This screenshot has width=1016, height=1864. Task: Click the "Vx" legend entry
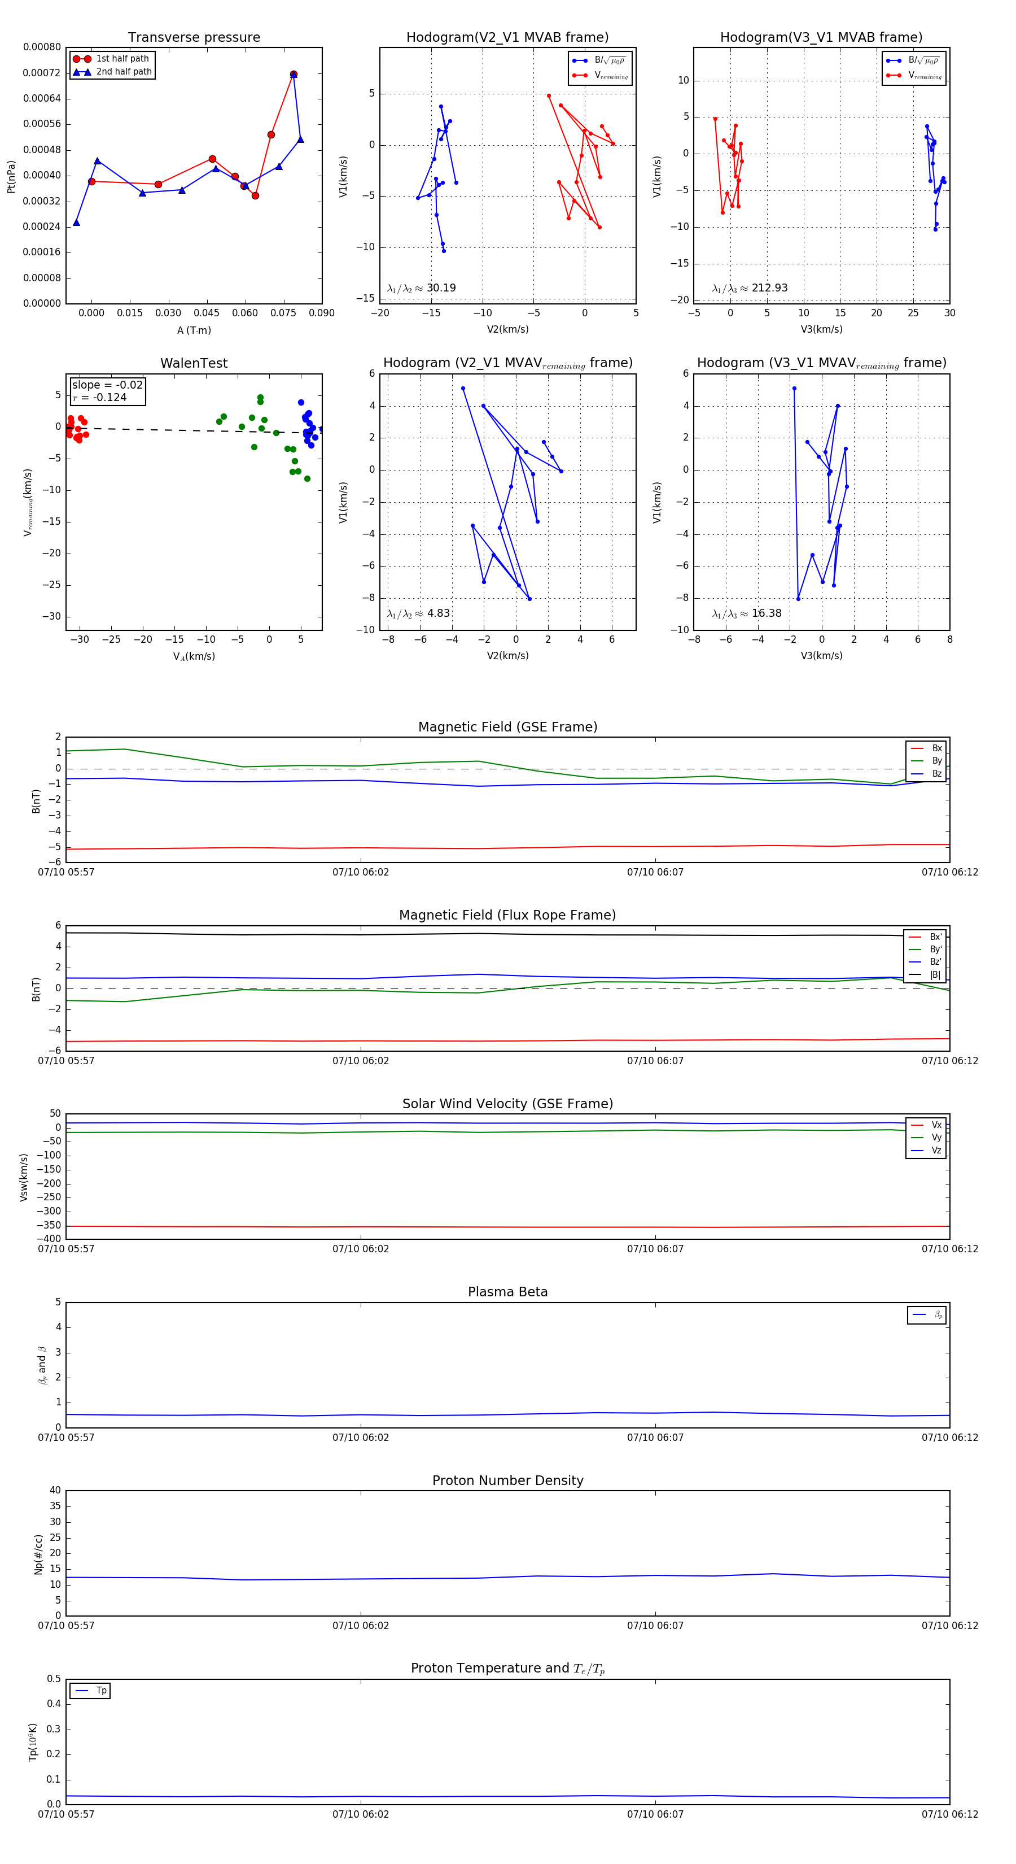926,1125
